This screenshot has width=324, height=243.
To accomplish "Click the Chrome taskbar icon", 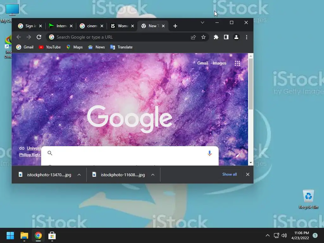I will pos(38,235).
